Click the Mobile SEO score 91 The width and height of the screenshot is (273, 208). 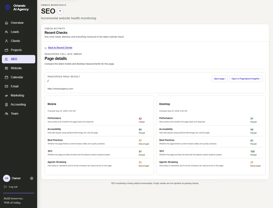140,152
